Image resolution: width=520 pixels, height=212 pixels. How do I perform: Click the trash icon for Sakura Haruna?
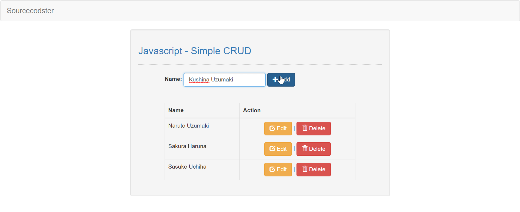pos(305,149)
